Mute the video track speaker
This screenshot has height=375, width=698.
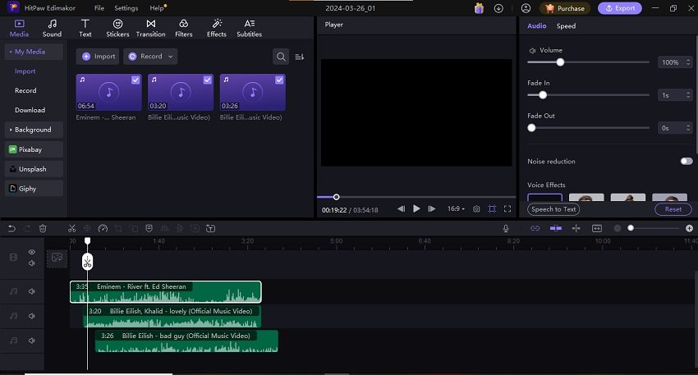(31, 263)
